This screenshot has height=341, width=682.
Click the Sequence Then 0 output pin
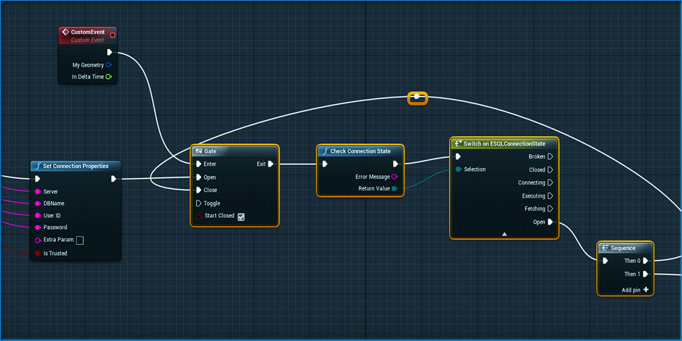click(x=645, y=261)
